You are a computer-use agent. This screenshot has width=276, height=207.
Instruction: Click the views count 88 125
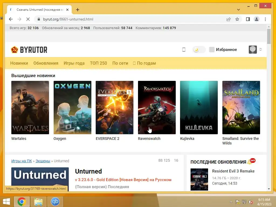tap(164, 160)
